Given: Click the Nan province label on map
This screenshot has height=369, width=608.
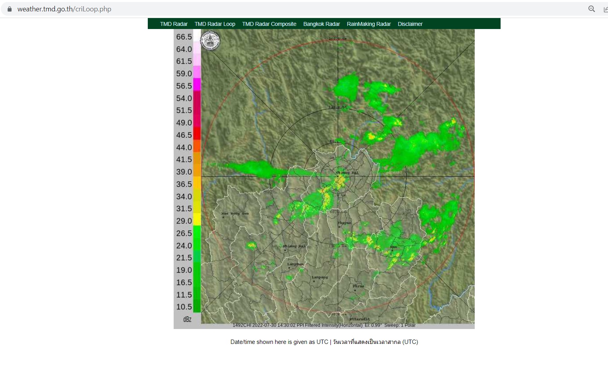Looking at the screenshot, I should [394, 247].
